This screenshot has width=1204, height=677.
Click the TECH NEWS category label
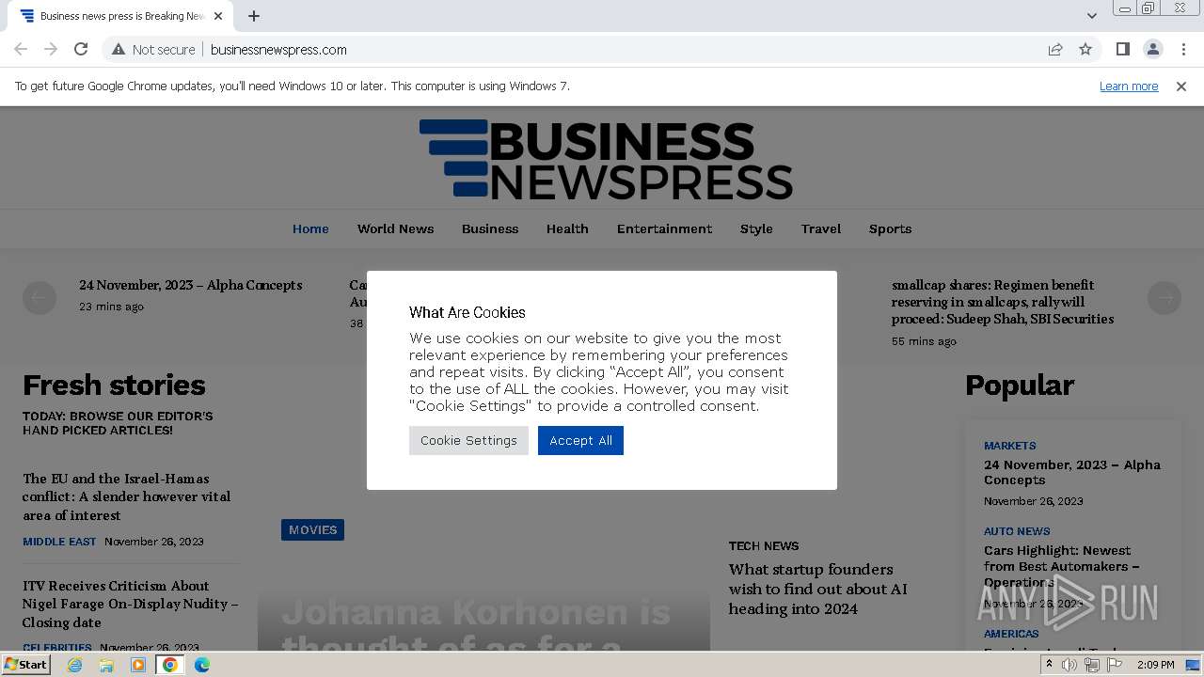point(764,545)
